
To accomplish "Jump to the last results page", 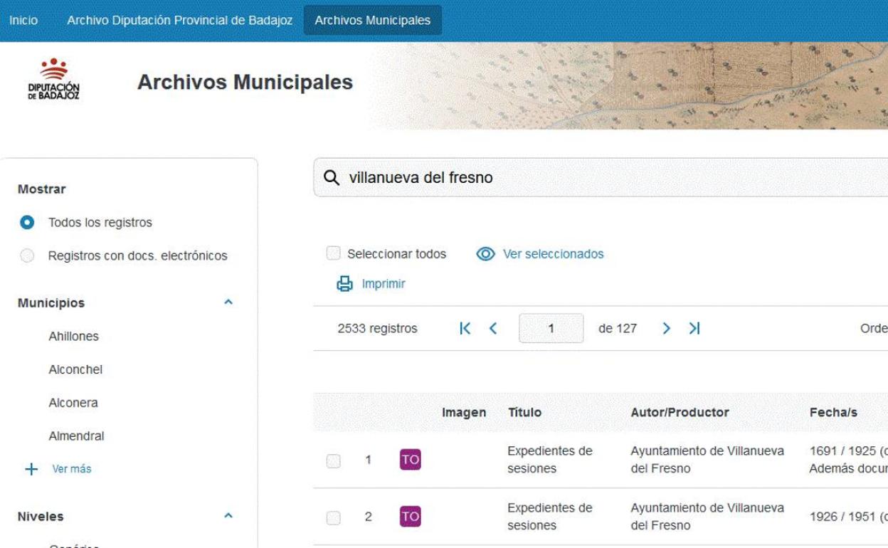I will 694,328.
